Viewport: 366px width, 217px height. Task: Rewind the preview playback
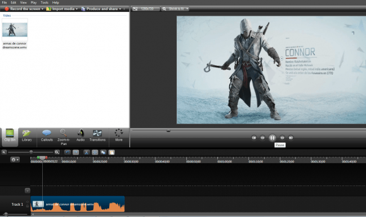pos(262,138)
